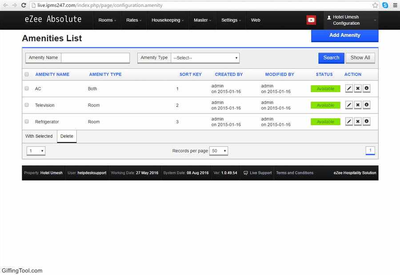Check the Television row checkbox
The image size is (400, 275).
pos(27,105)
